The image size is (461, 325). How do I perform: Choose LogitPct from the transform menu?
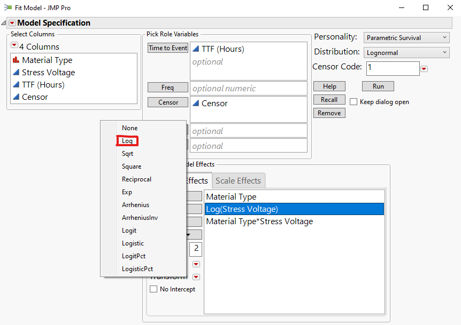(x=134, y=256)
